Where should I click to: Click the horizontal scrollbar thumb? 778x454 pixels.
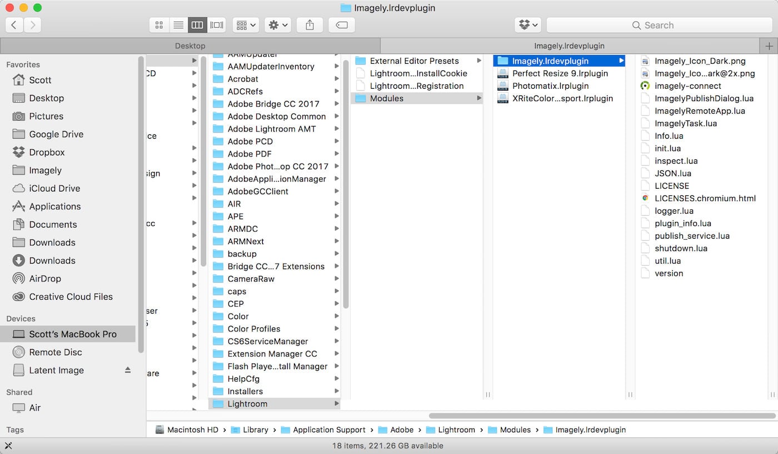pos(602,415)
